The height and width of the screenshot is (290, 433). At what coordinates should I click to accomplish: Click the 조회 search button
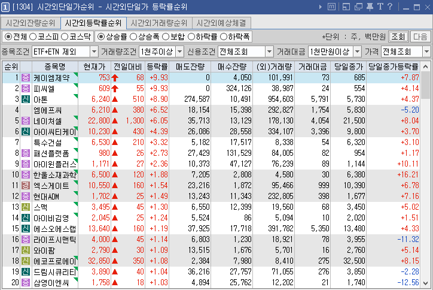pyautogui.click(x=398, y=37)
